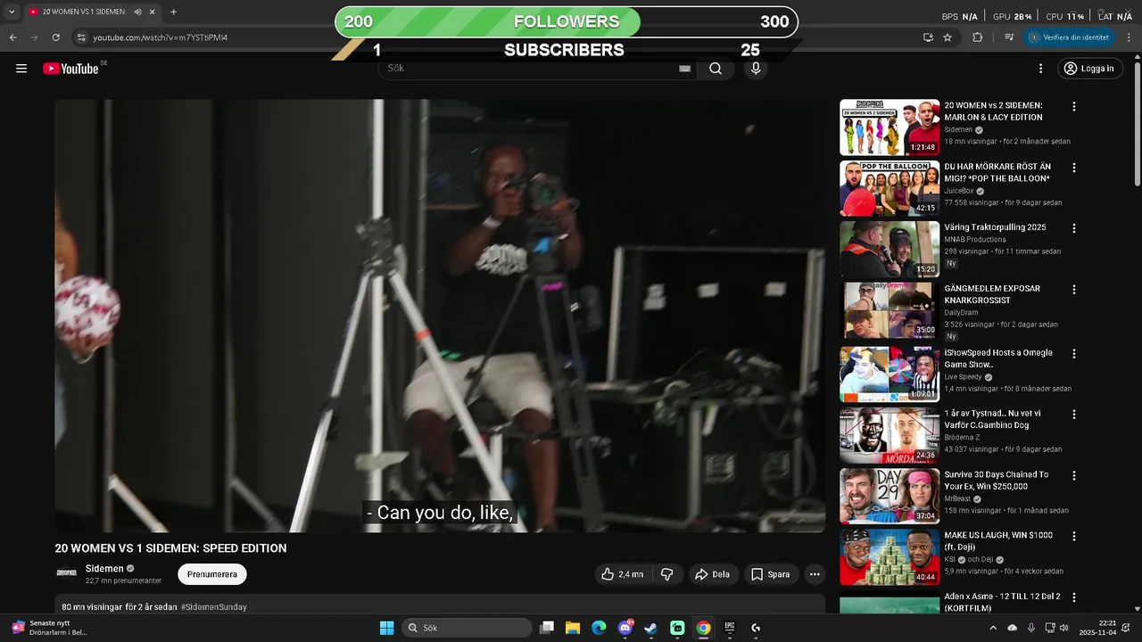This screenshot has width=1142, height=642.
Task: Open Discord from the taskbar
Action: [x=625, y=628]
